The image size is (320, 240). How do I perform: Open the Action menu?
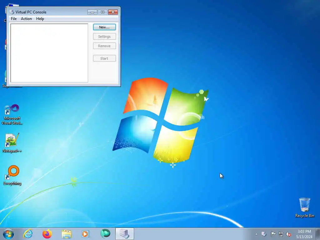tap(26, 19)
